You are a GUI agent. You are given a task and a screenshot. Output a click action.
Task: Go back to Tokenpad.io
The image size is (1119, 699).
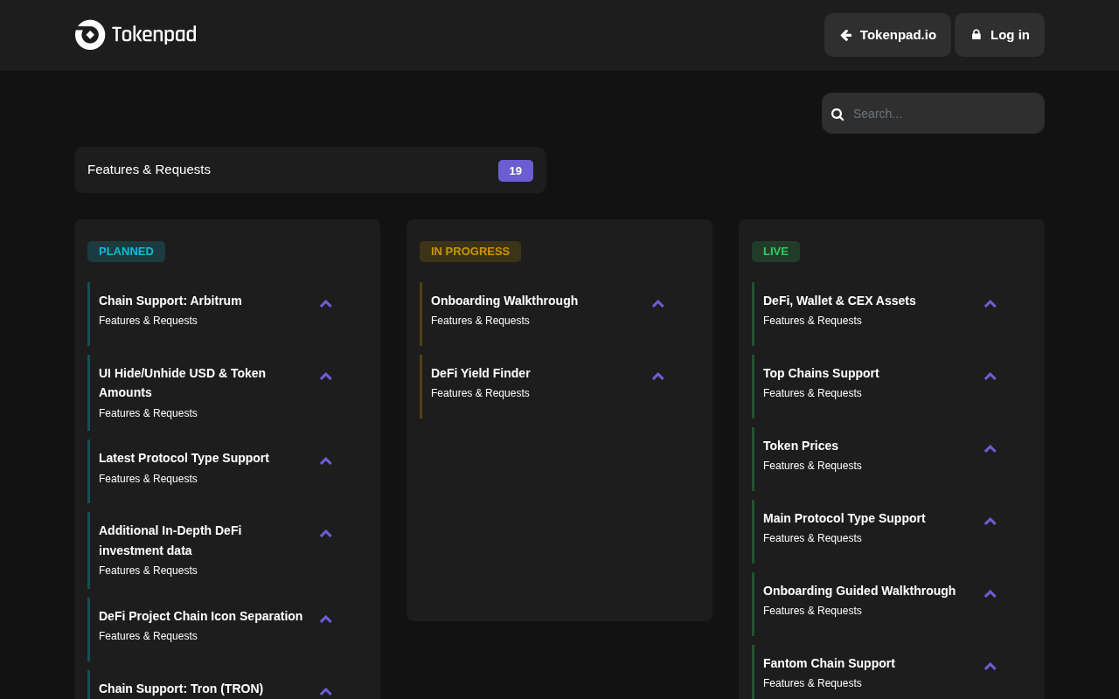pyautogui.click(x=887, y=35)
